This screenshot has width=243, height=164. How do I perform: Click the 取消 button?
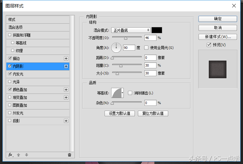pos(217,28)
